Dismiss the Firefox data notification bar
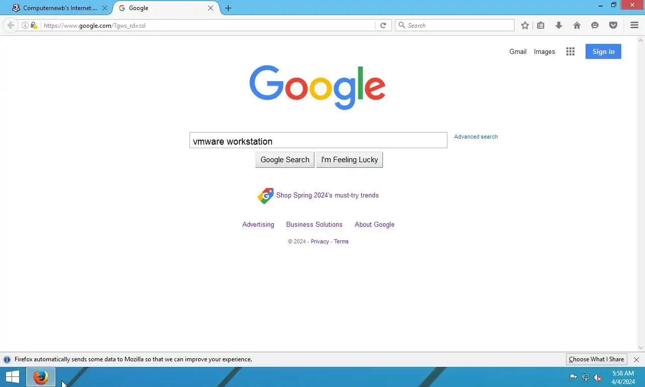 [x=636, y=360]
